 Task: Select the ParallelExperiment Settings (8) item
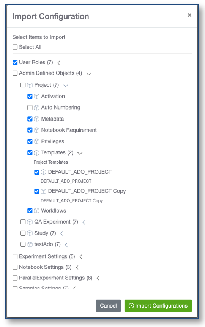tap(15, 278)
